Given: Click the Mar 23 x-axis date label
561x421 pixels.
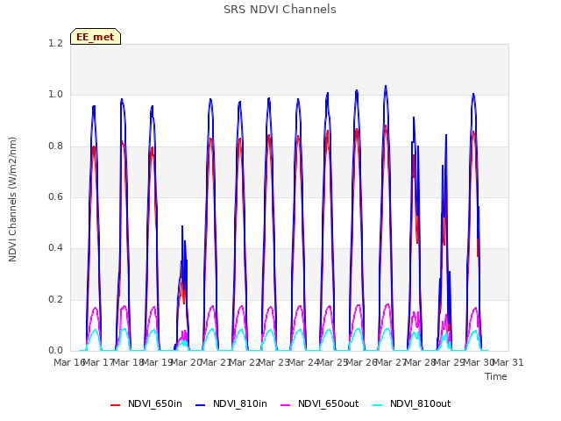Looking at the screenshot, I should pyautogui.click(x=273, y=362).
